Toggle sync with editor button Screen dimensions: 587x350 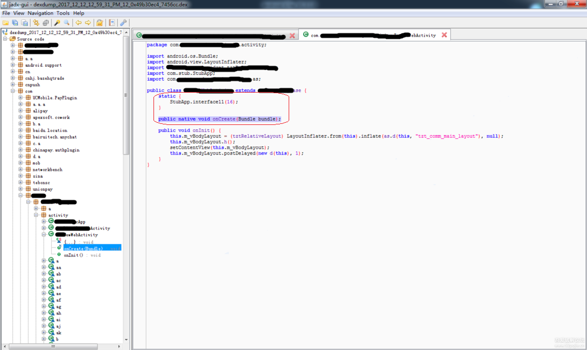[36, 23]
